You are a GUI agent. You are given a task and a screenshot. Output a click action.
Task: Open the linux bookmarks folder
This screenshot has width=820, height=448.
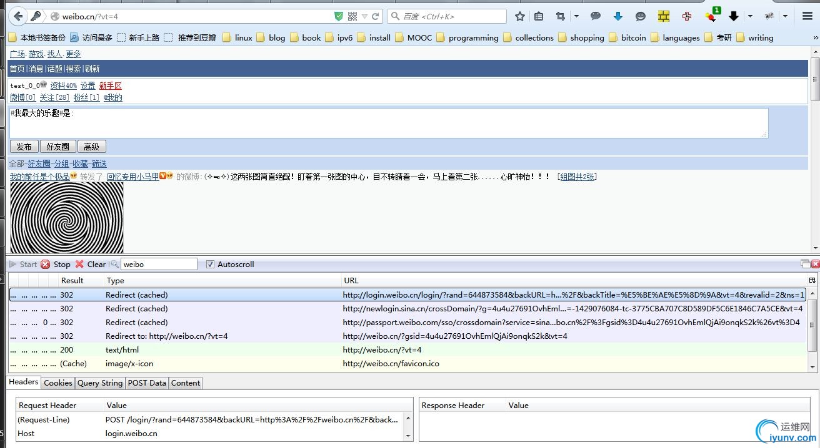click(x=237, y=38)
